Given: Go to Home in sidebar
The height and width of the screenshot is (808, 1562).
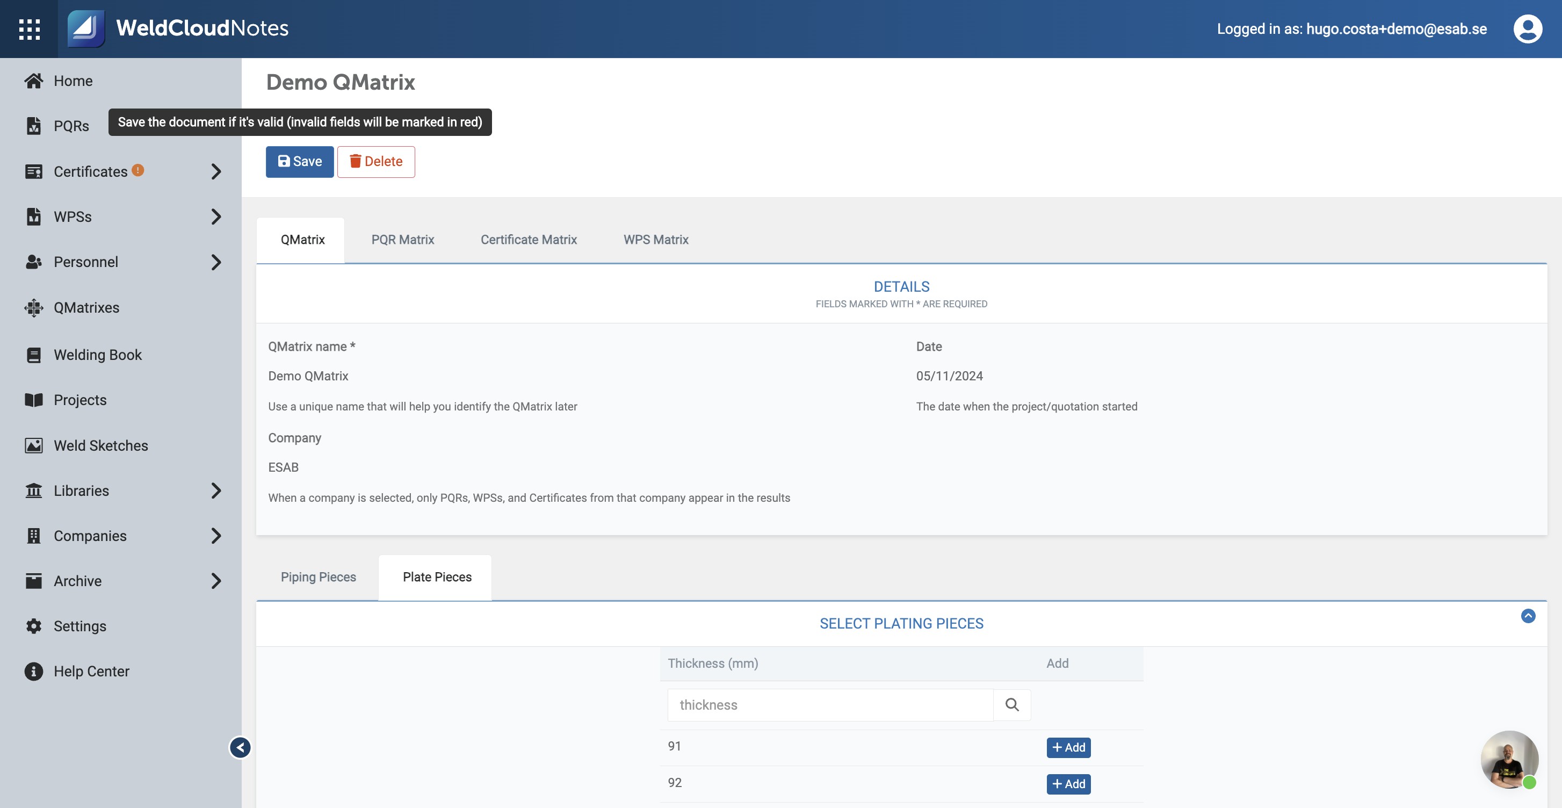Looking at the screenshot, I should [x=73, y=81].
